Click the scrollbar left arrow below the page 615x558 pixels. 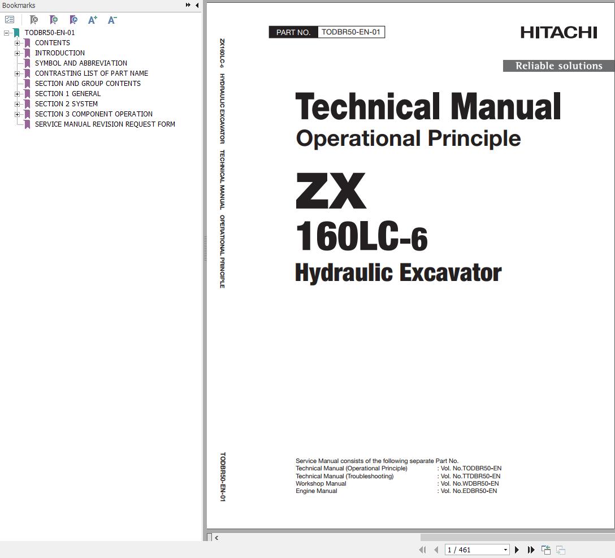pos(216,538)
